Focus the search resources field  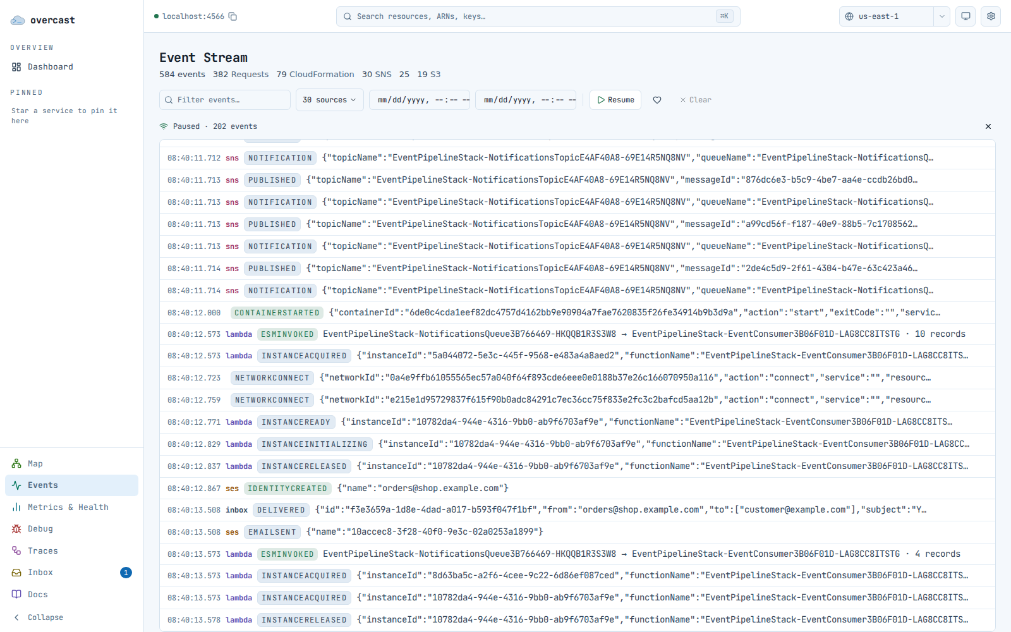point(538,16)
